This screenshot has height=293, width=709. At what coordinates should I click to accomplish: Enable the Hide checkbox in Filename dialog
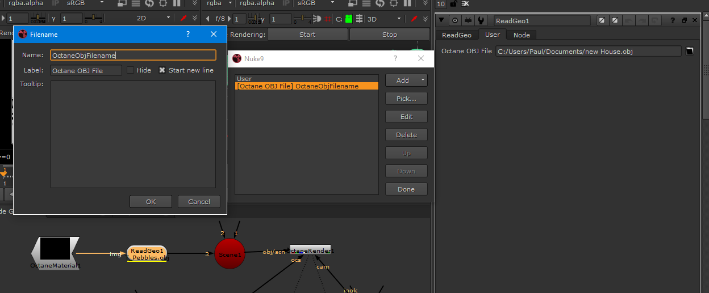coord(130,70)
